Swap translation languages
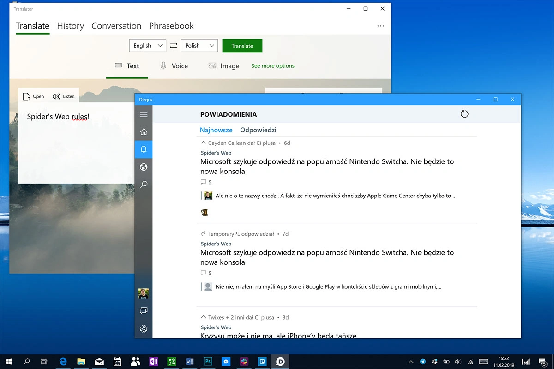 click(174, 46)
